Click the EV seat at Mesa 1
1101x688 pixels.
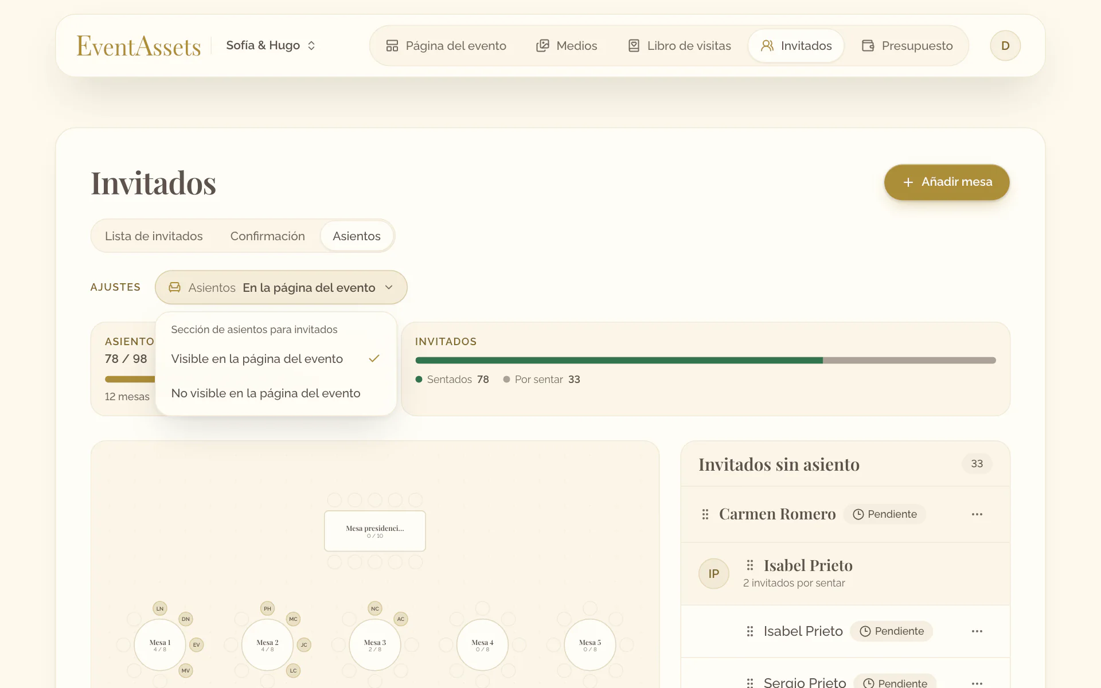click(x=197, y=645)
